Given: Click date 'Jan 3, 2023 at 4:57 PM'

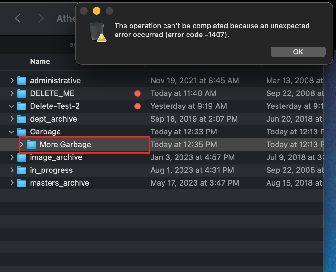Looking at the screenshot, I should click(x=192, y=157).
